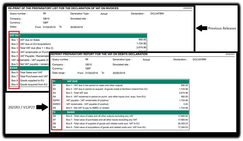Select the 2021R3 / V12P27 label
Image resolution: width=243 pixels, height=141 pixels.
(x=21, y=107)
